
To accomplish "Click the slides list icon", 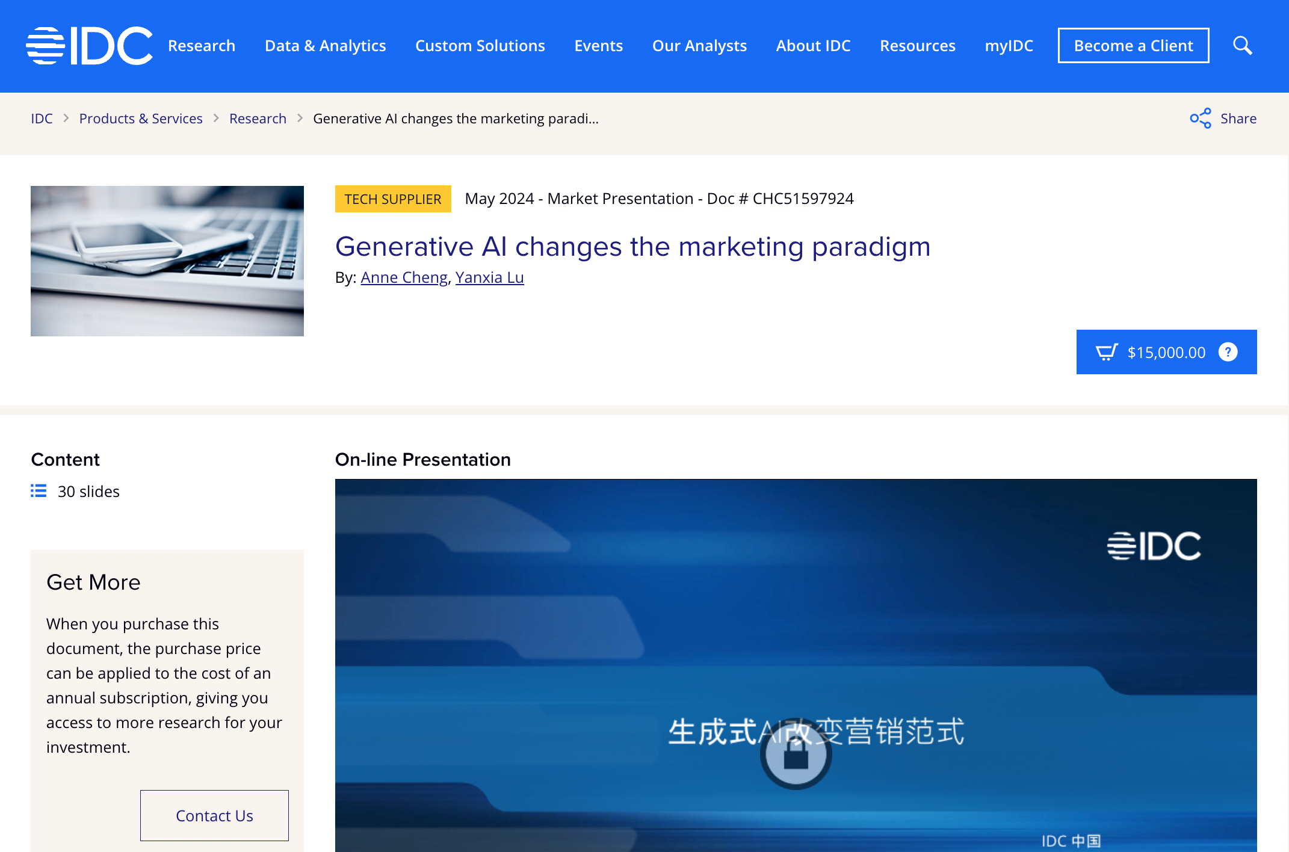I will point(39,491).
